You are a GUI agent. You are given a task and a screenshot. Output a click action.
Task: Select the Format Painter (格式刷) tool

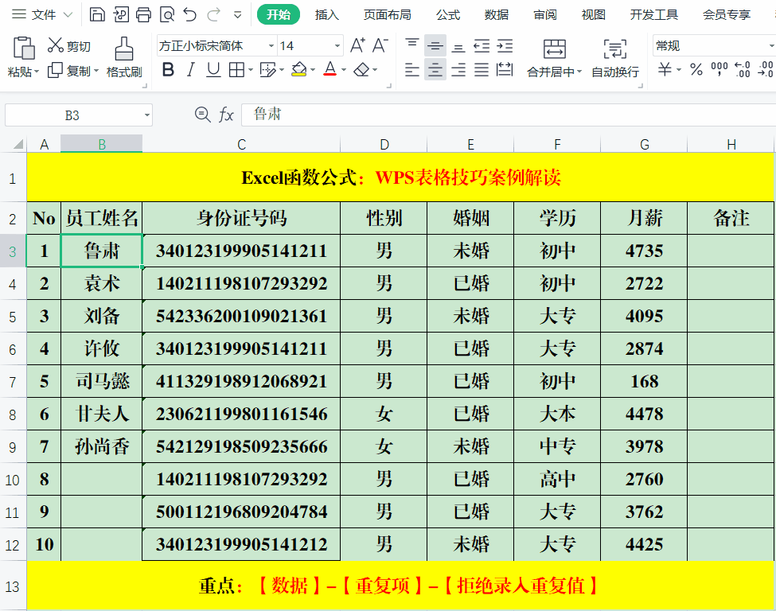click(123, 57)
